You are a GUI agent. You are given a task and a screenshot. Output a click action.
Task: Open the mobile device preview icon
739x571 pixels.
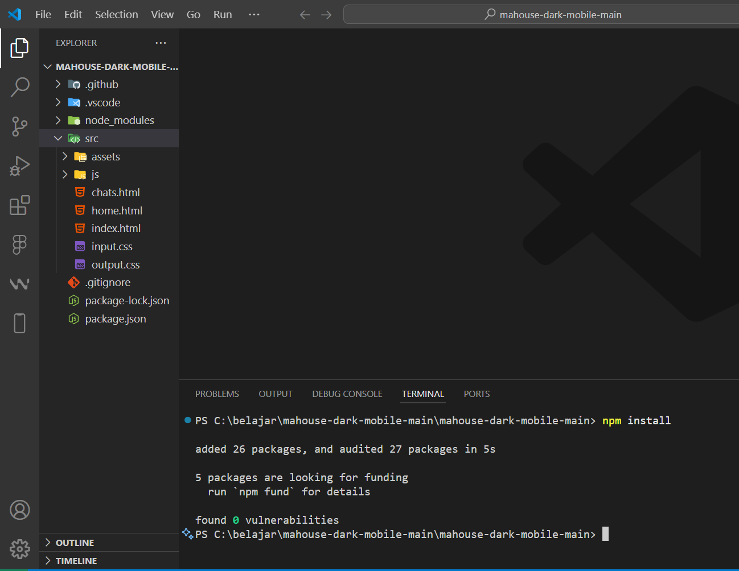[x=19, y=323]
